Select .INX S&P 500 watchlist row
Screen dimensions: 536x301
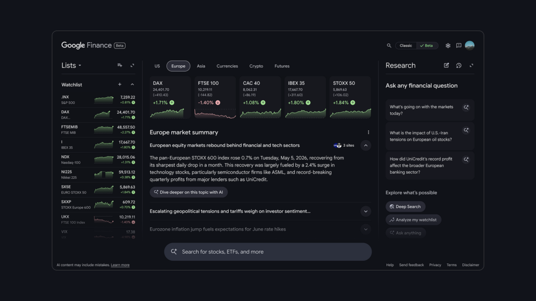click(x=98, y=100)
